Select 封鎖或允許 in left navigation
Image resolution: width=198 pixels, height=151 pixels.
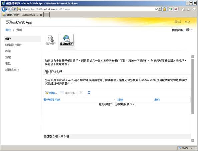tap(12, 70)
